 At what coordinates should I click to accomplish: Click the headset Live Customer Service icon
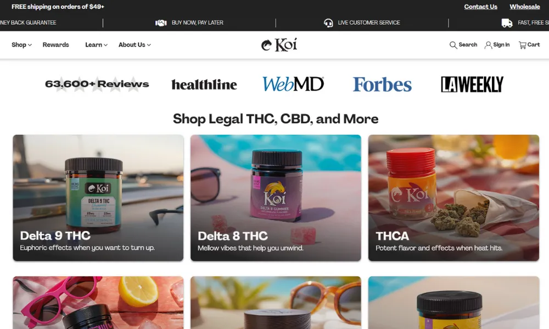click(328, 22)
